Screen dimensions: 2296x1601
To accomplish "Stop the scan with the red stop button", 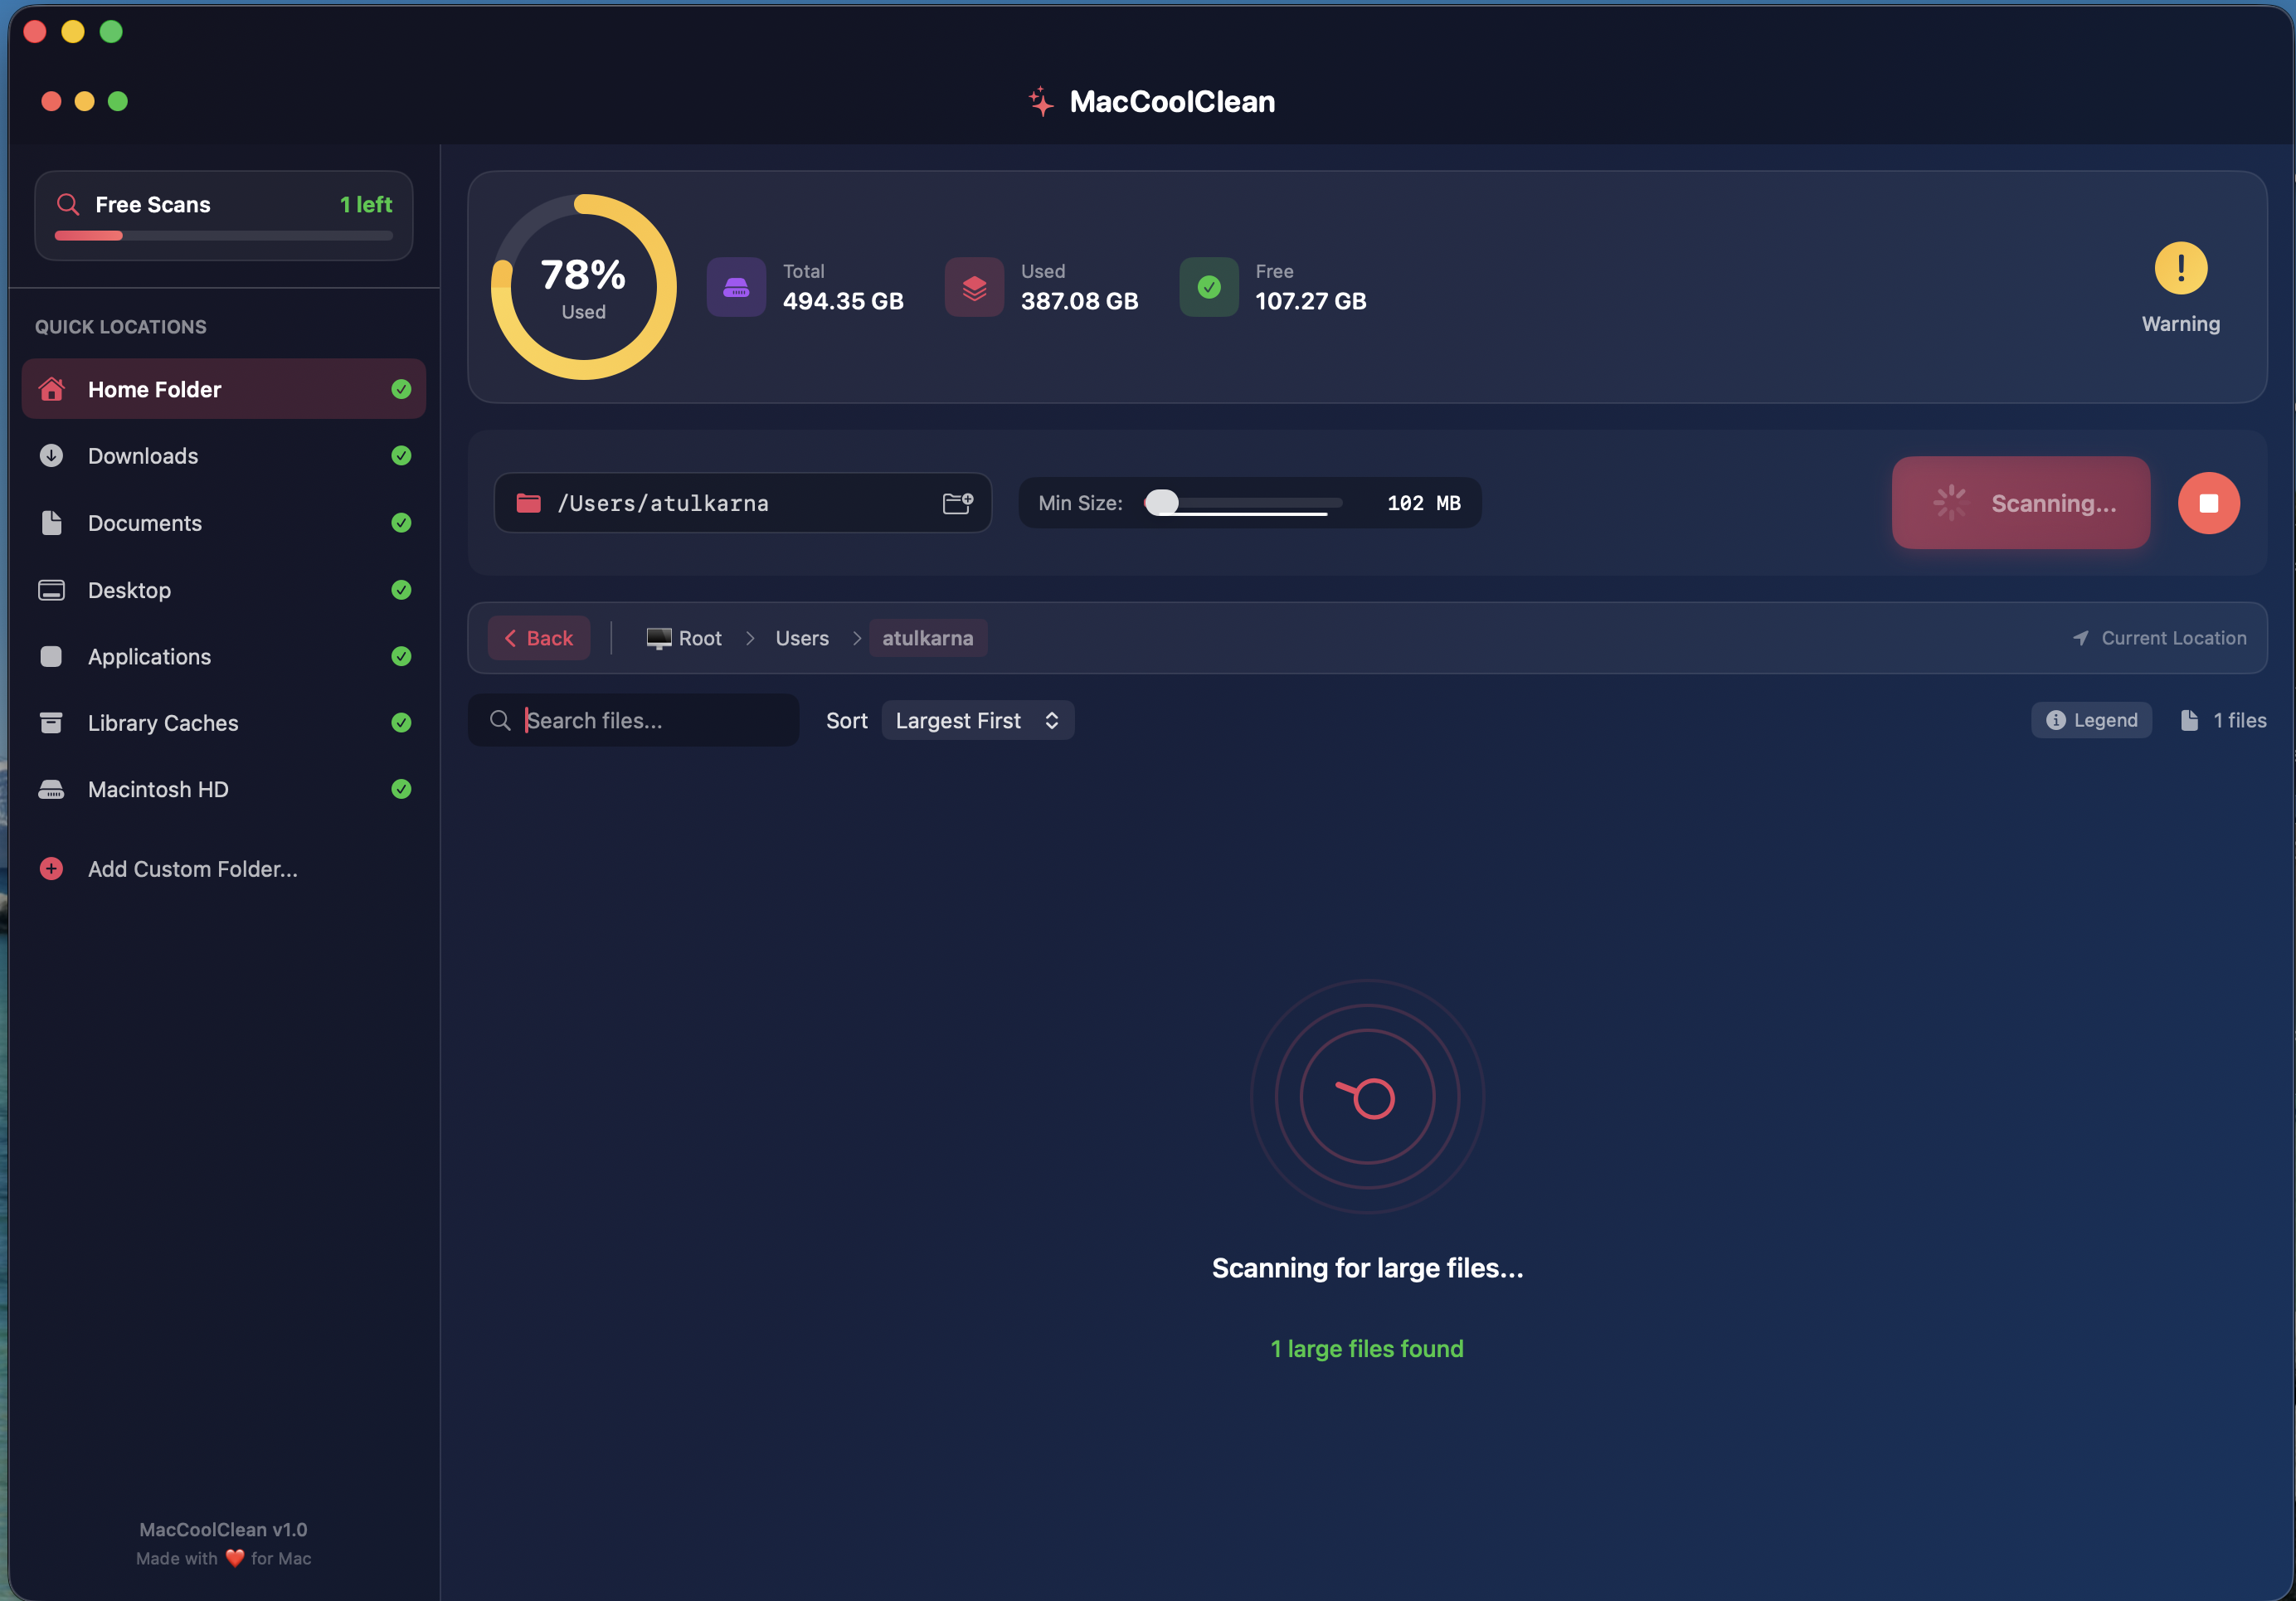I will [2209, 503].
